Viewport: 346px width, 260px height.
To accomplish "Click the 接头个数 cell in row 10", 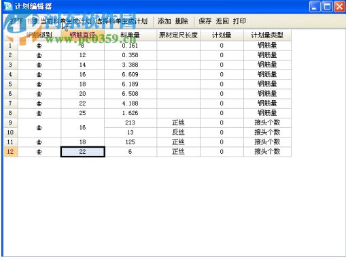I will pyautogui.click(x=267, y=132).
